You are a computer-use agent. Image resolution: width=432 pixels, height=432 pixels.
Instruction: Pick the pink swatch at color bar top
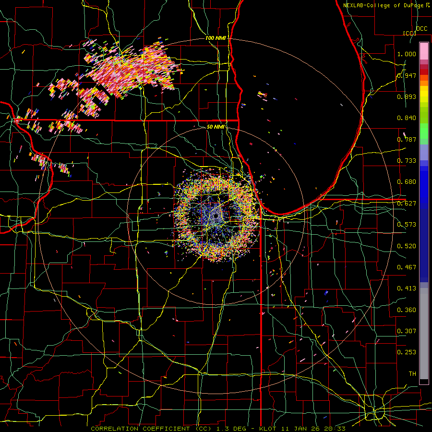424,51
